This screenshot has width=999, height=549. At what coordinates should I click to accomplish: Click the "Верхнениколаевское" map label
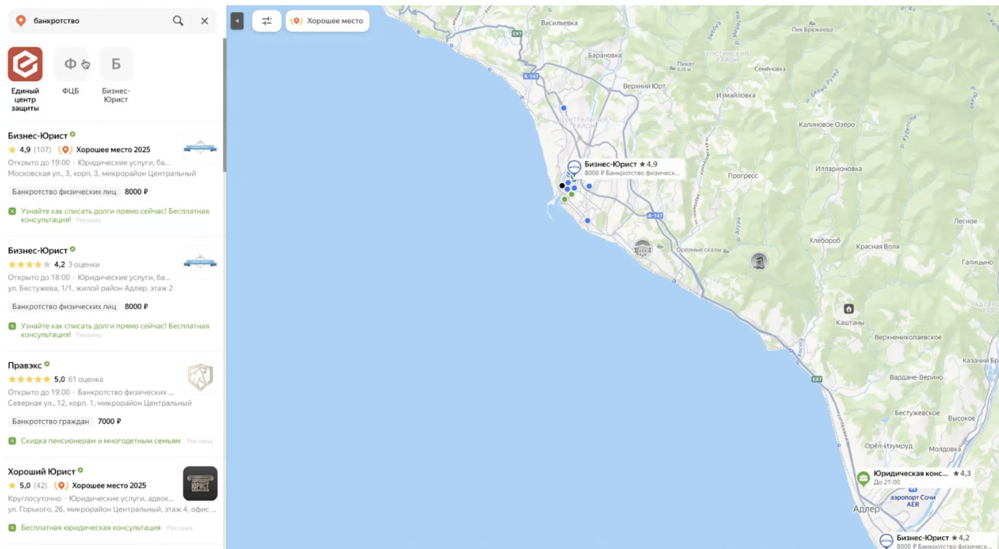pyautogui.click(x=908, y=337)
